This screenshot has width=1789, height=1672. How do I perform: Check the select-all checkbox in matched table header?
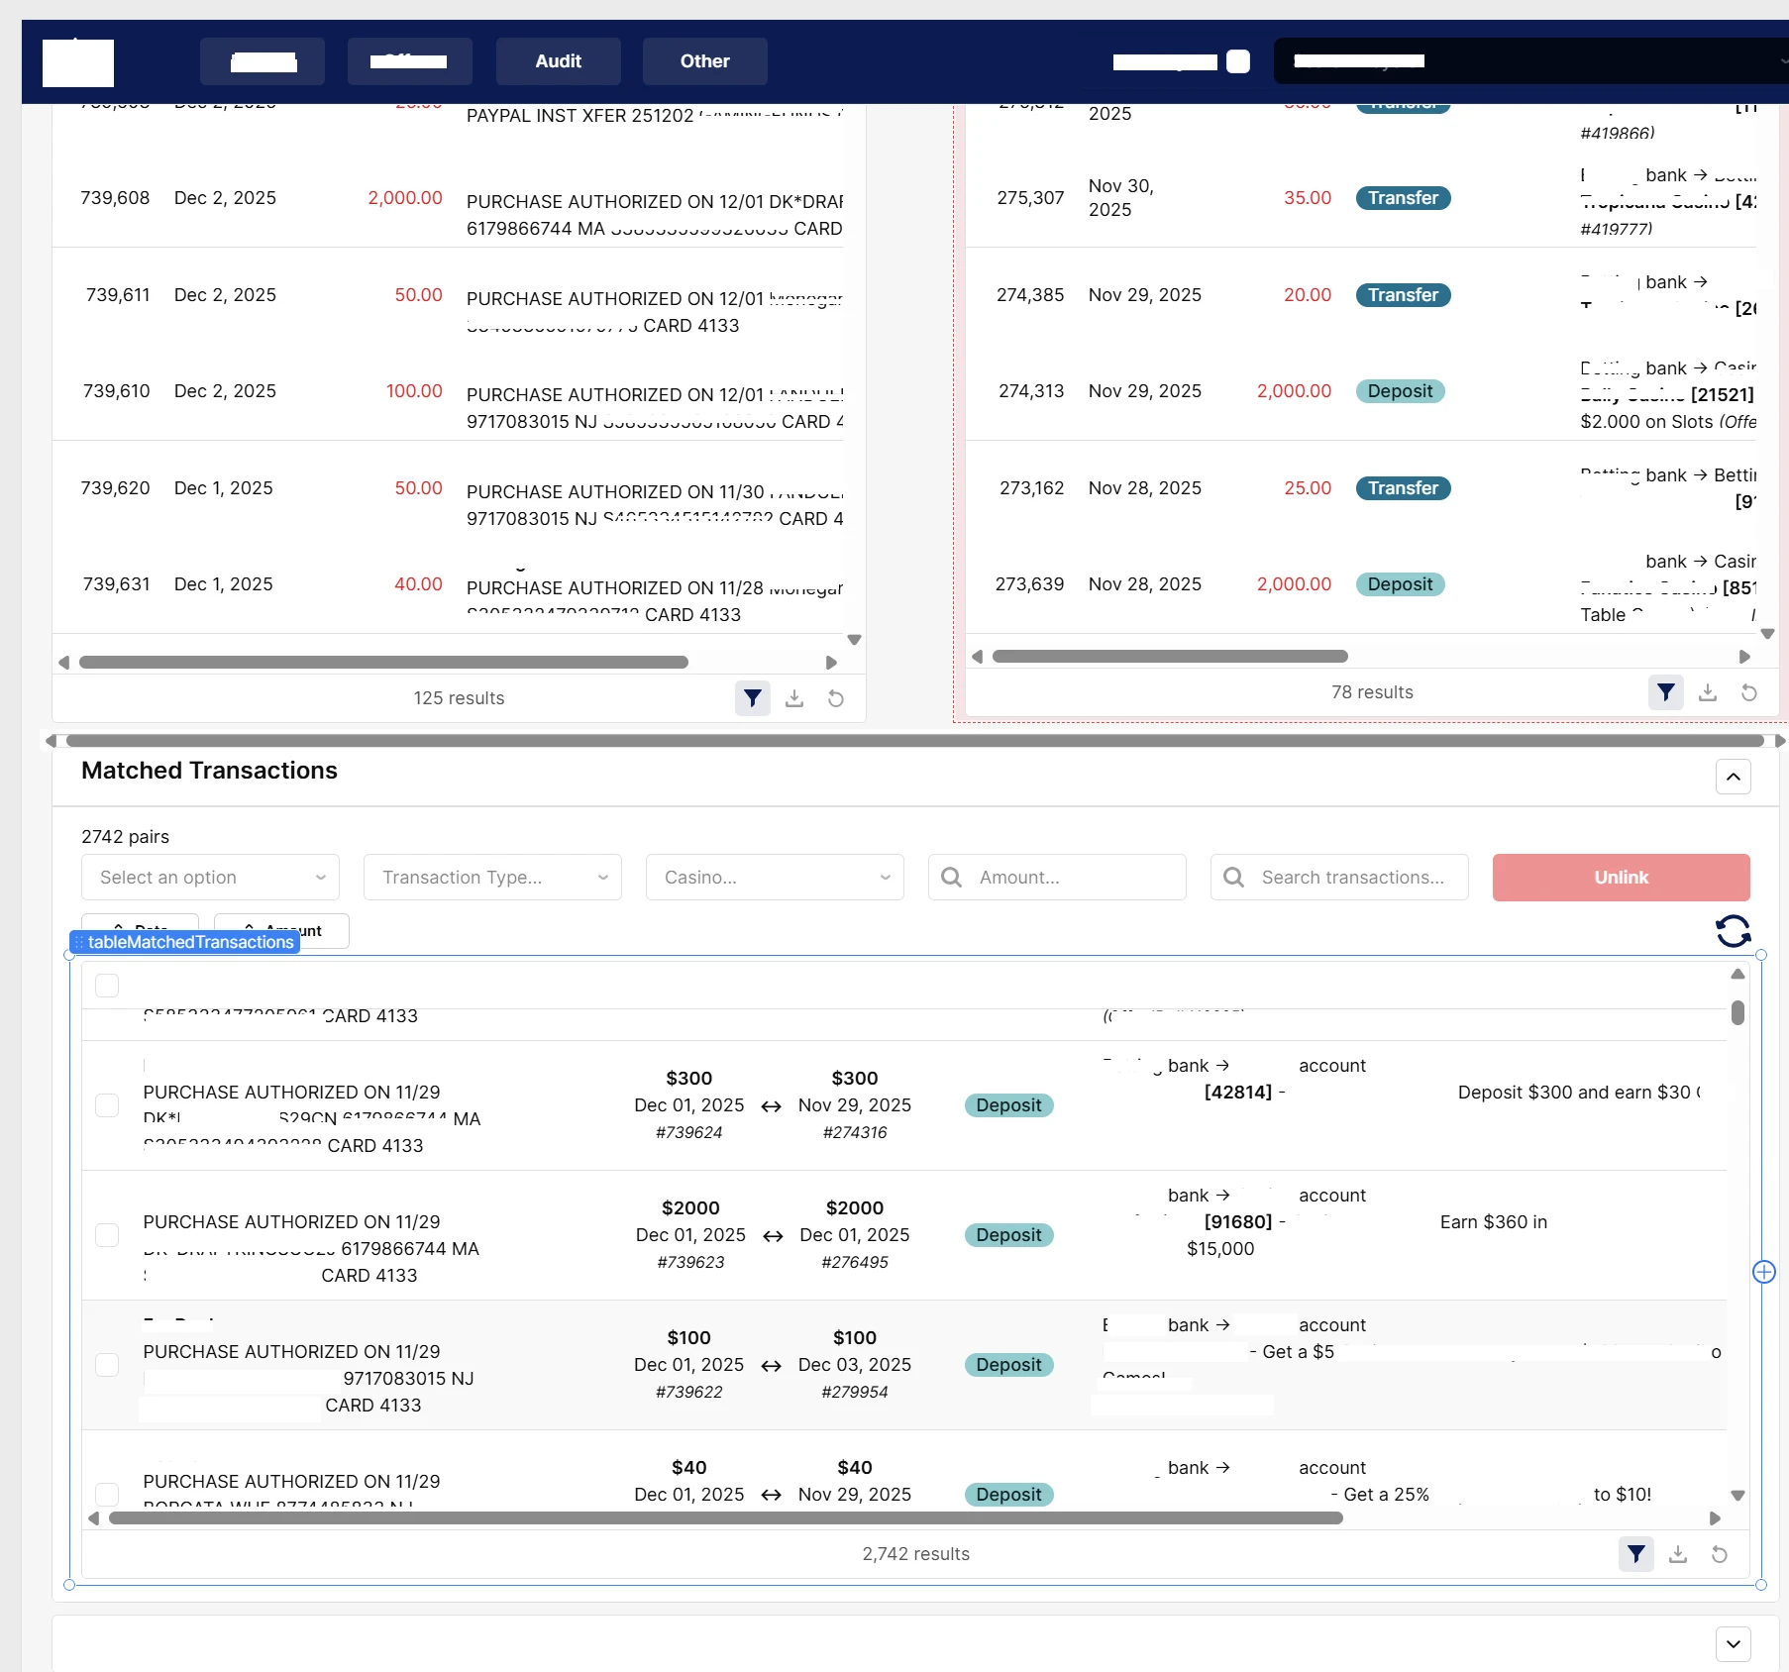[107, 986]
